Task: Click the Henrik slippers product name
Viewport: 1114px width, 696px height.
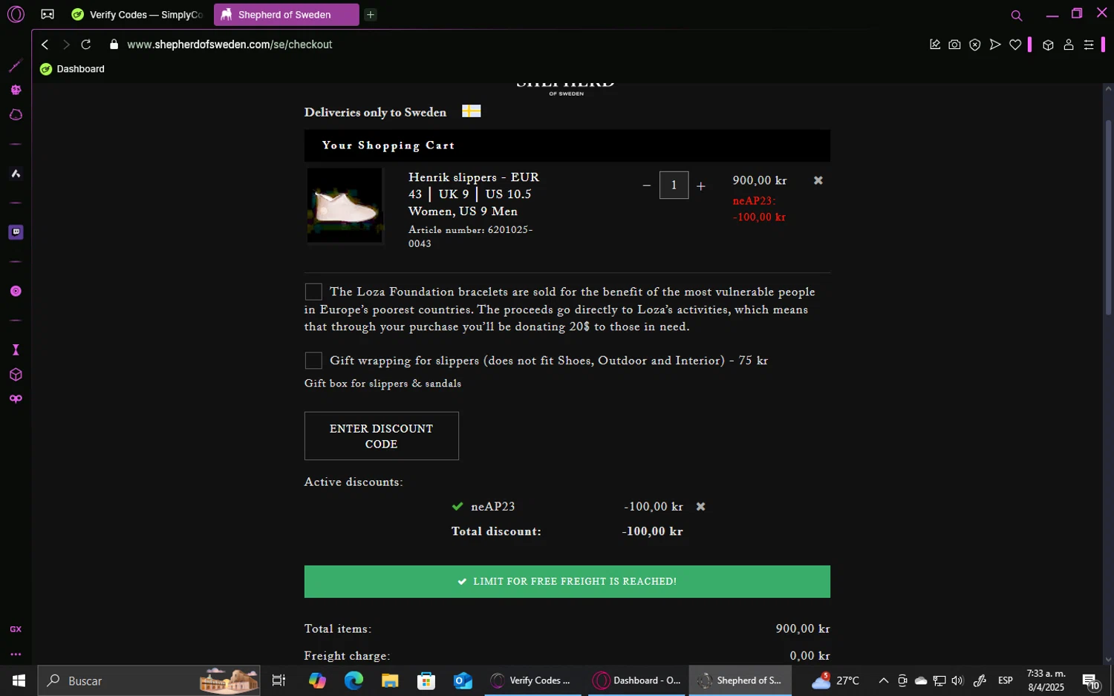Action: click(x=474, y=194)
